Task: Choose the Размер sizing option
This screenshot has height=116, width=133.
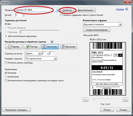Action: [14, 47]
